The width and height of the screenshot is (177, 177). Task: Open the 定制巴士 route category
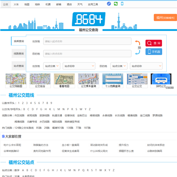[x=82, y=116]
